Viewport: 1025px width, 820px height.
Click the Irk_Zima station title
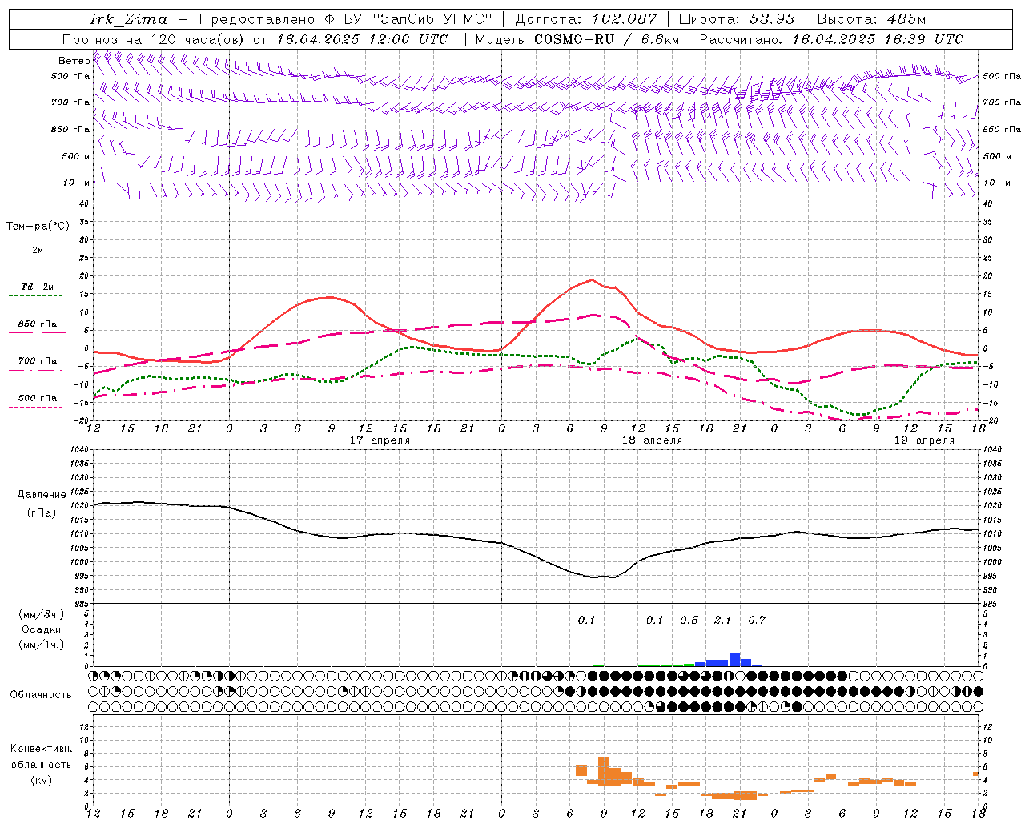(129, 19)
